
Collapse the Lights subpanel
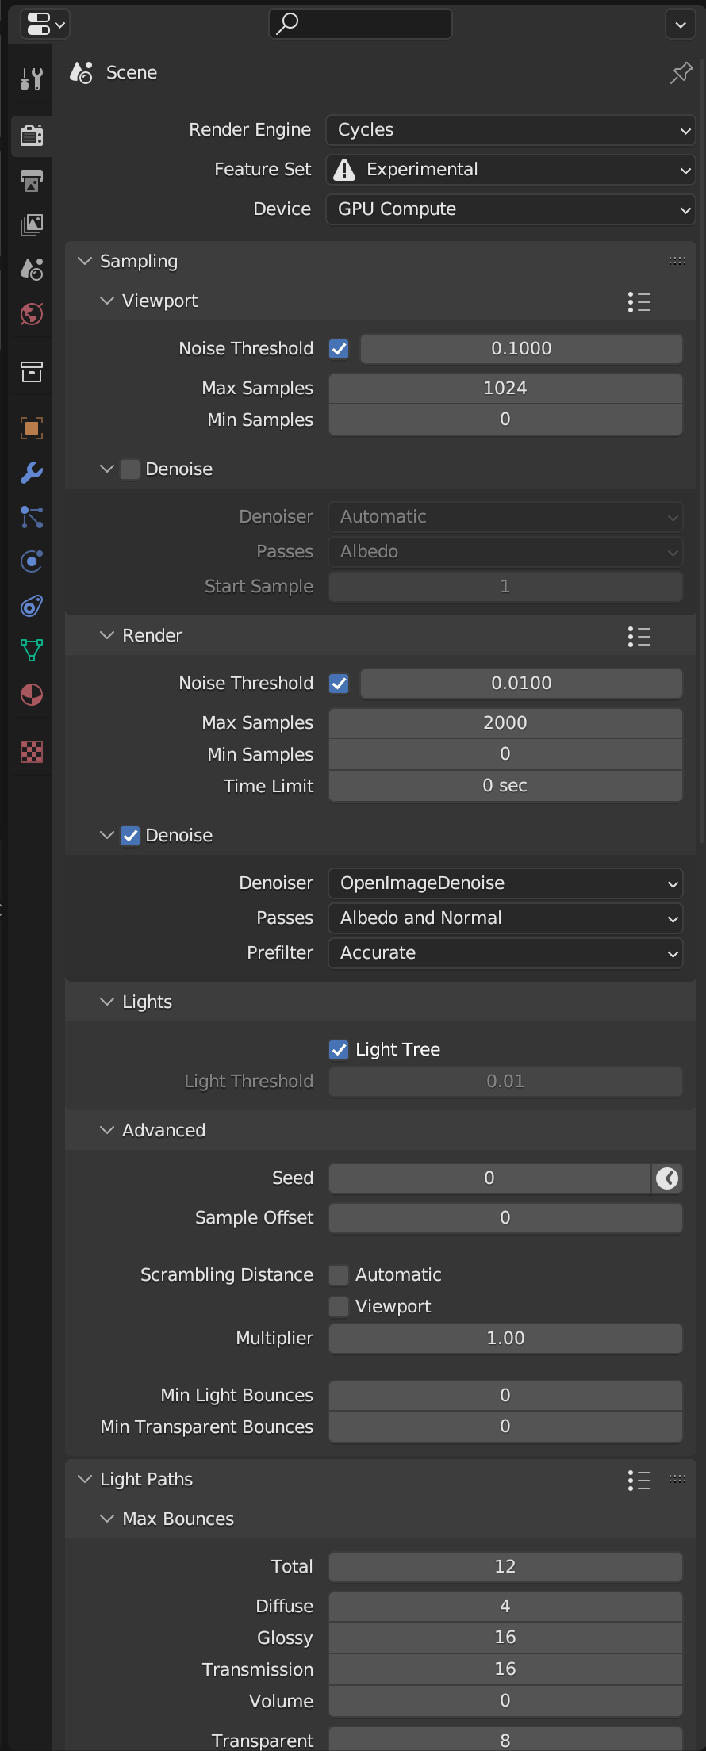(107, 1002)
